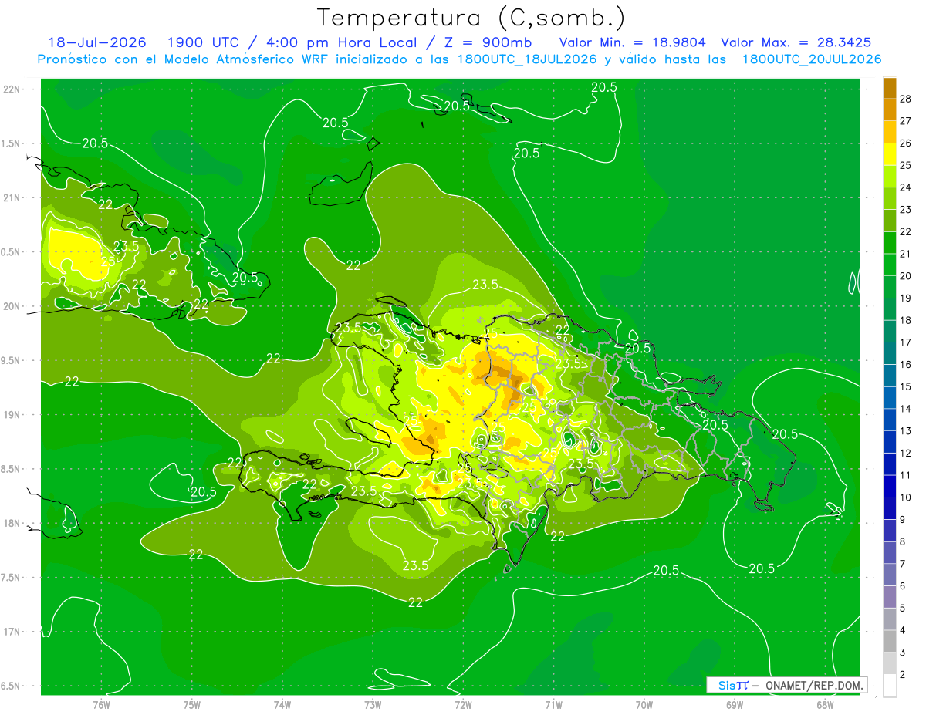This screenshot has height=715, width=926.
Task: Click latitude axis label 20N
Action: [x=13, y=306]
